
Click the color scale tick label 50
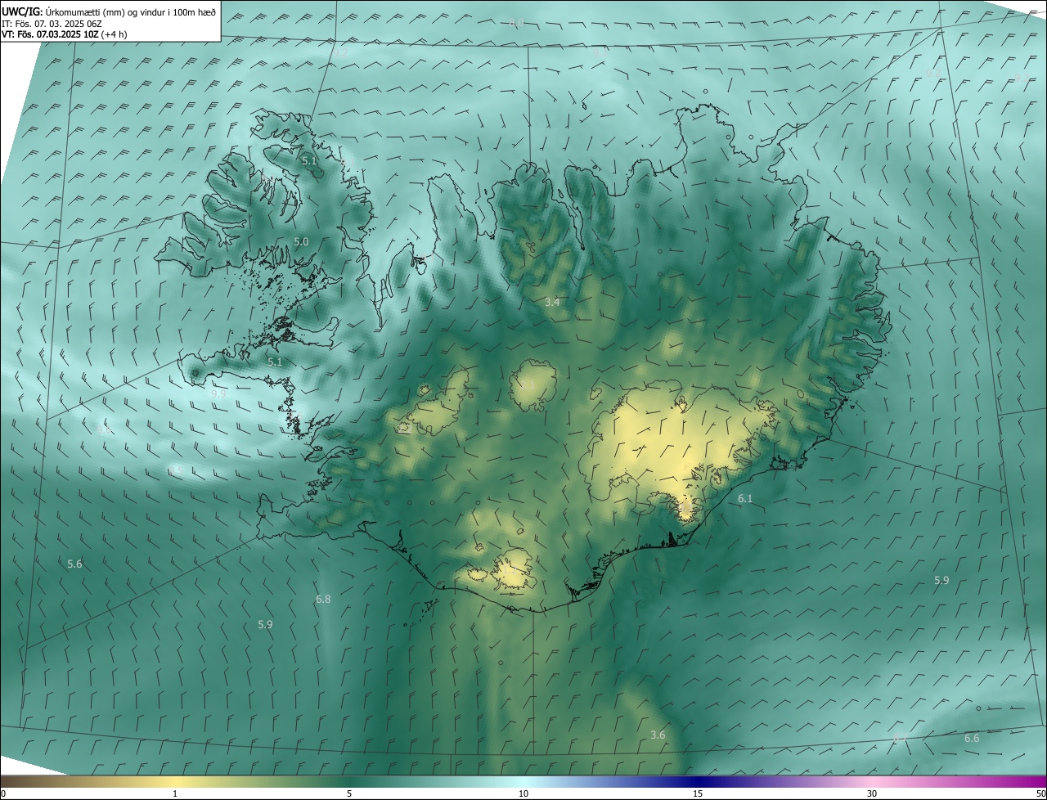coord(1040,793)
